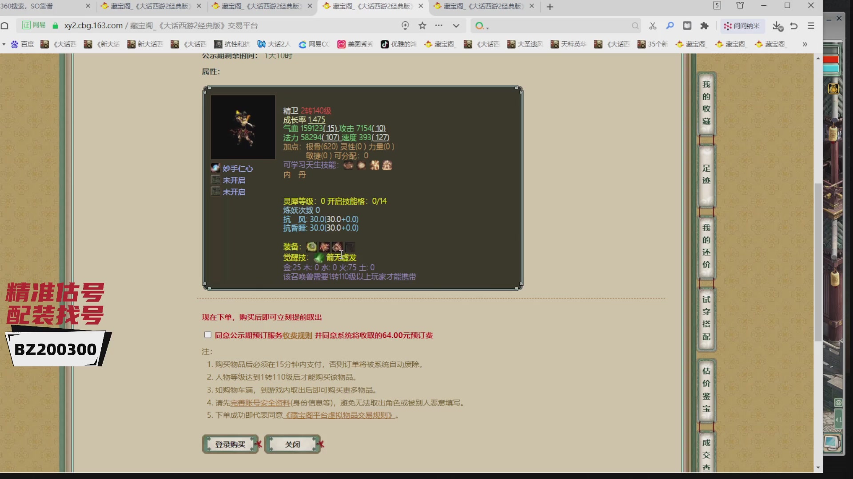Open the 收费规则 link
This screenshot has height=479, width=853.
(297, 335)
